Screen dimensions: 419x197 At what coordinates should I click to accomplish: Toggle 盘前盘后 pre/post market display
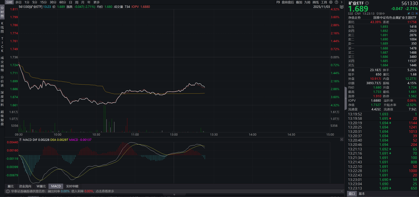288,2
